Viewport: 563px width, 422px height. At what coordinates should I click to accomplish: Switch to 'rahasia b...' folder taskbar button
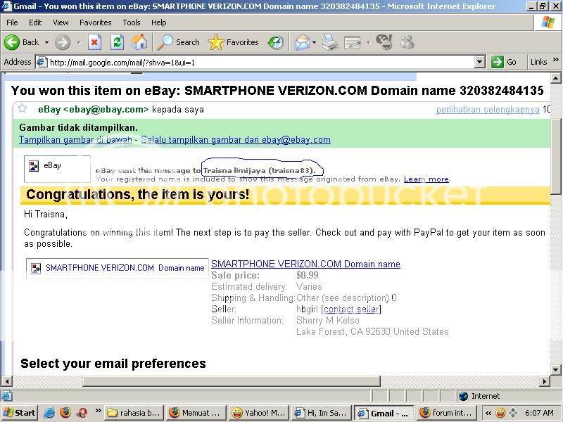coord(134,413)
